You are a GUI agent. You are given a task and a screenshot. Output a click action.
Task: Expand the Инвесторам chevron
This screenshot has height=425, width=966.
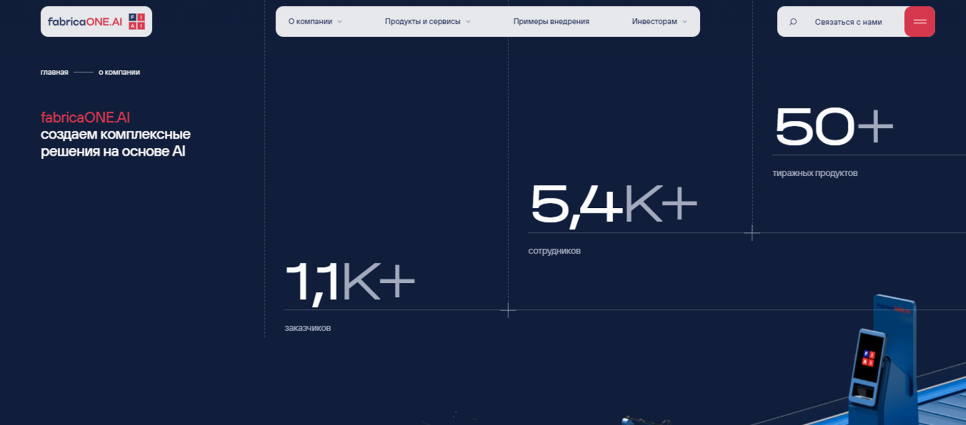(684, 22)
